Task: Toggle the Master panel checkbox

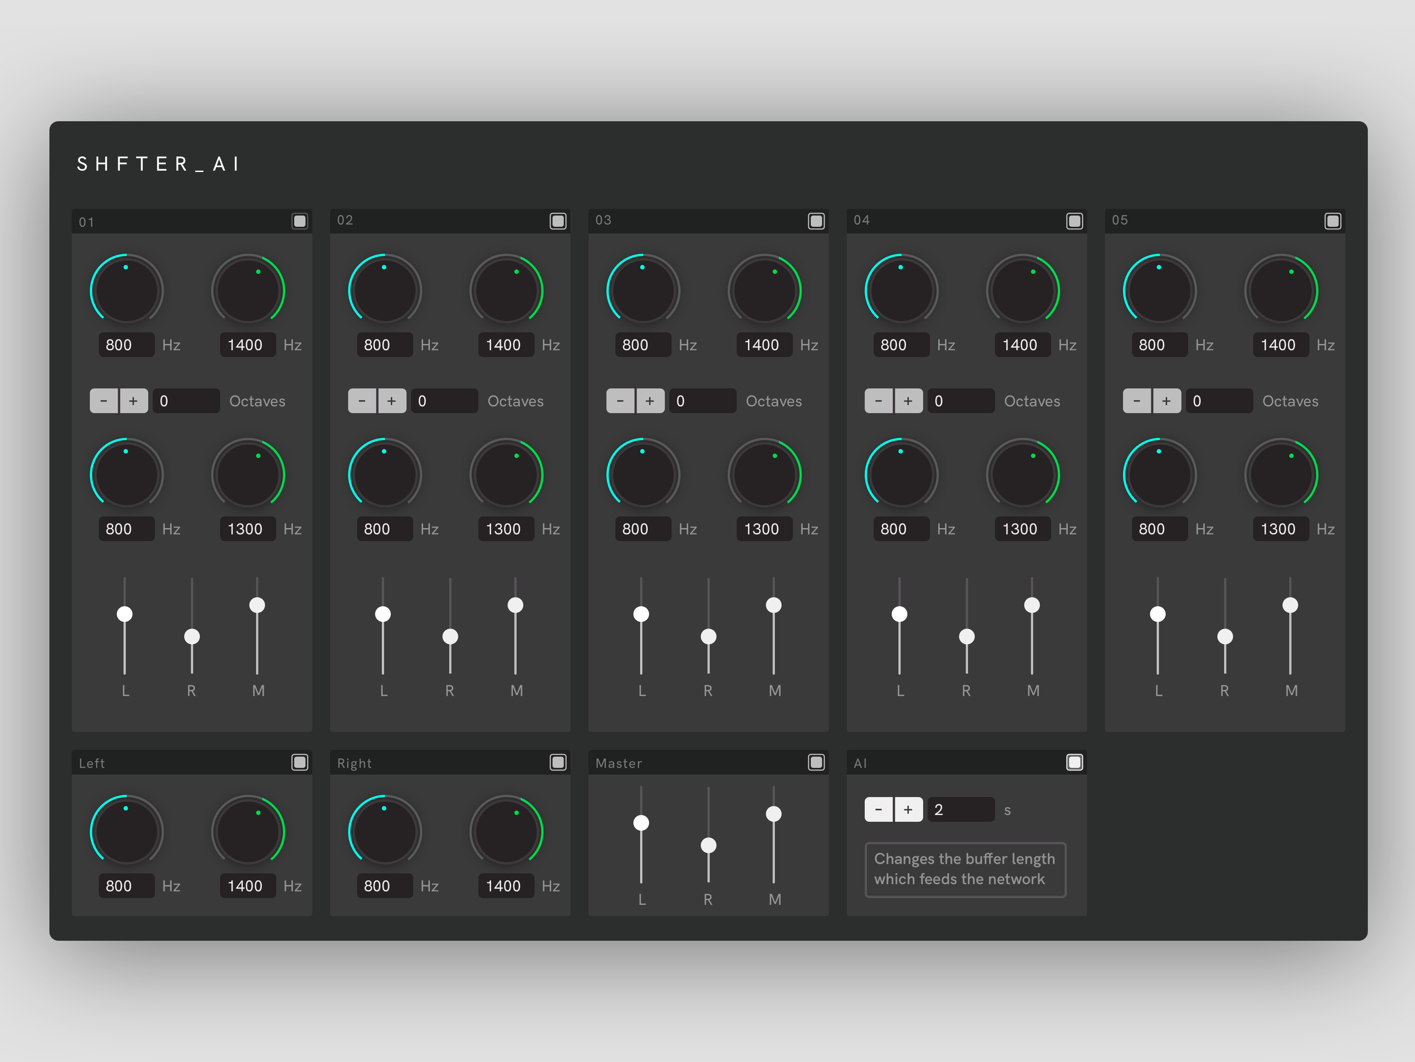Action: point(816,762)
